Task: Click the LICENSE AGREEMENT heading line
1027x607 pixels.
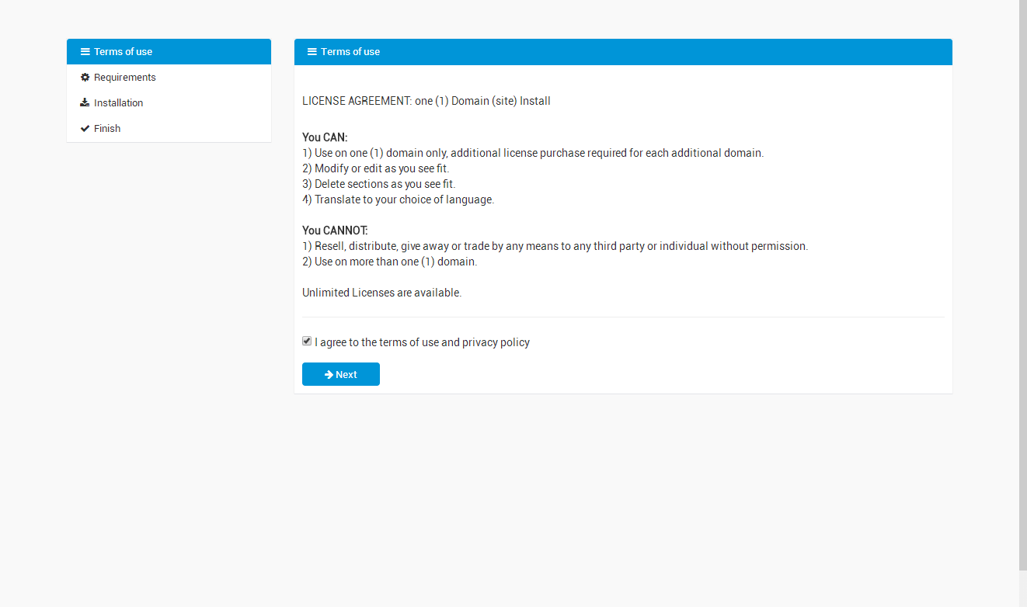Action: pyautogui.click(x=426, y=101)
